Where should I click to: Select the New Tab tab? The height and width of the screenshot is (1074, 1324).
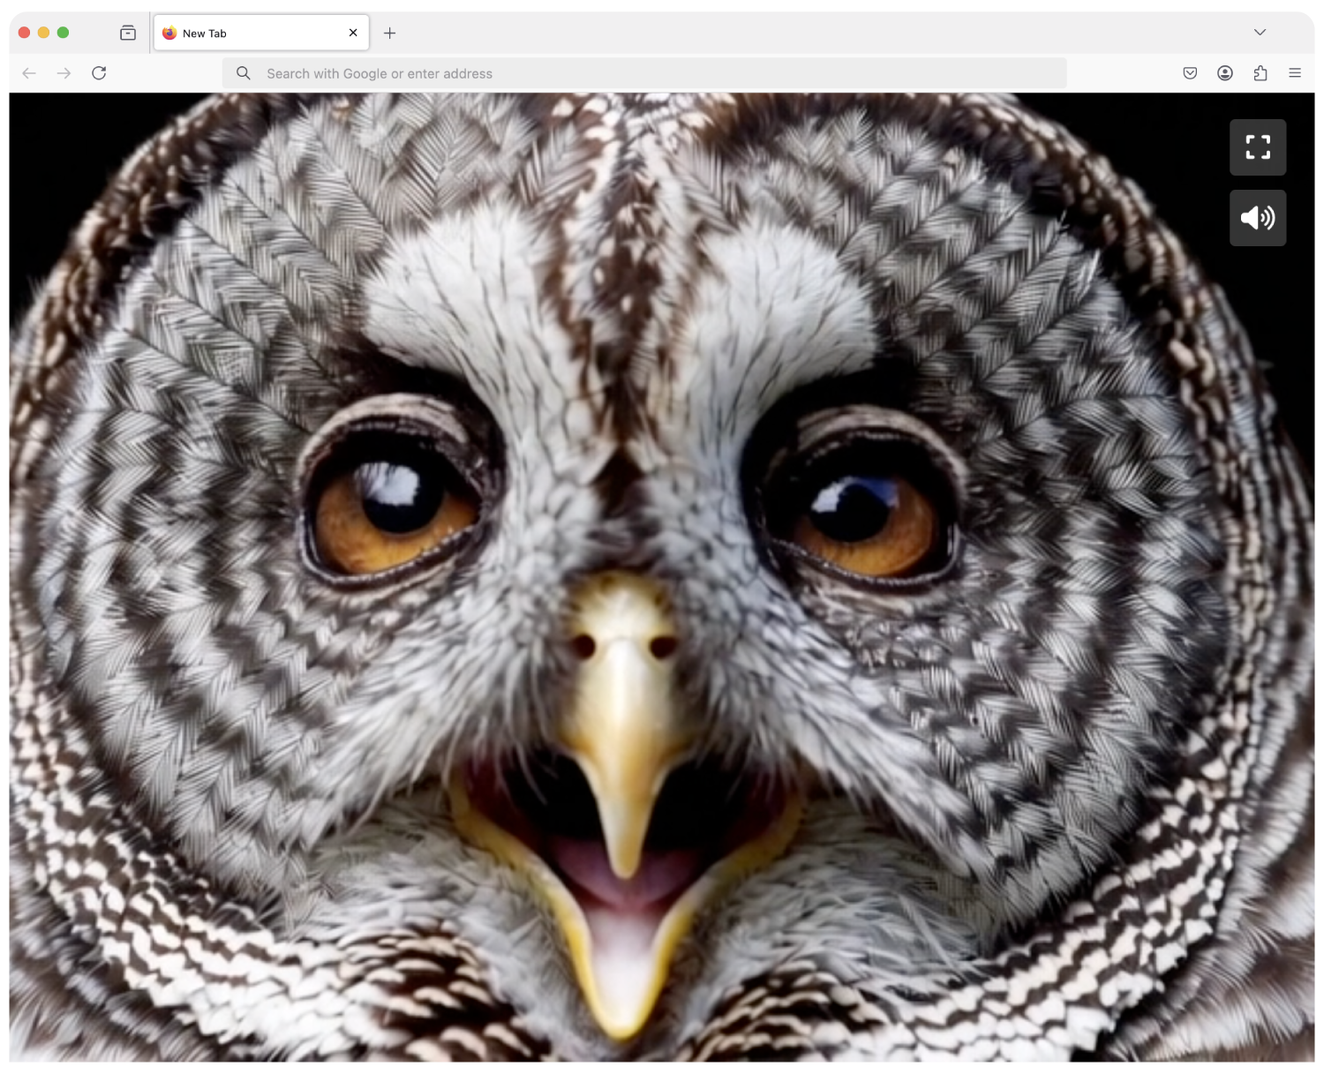(x=261, y=33)
